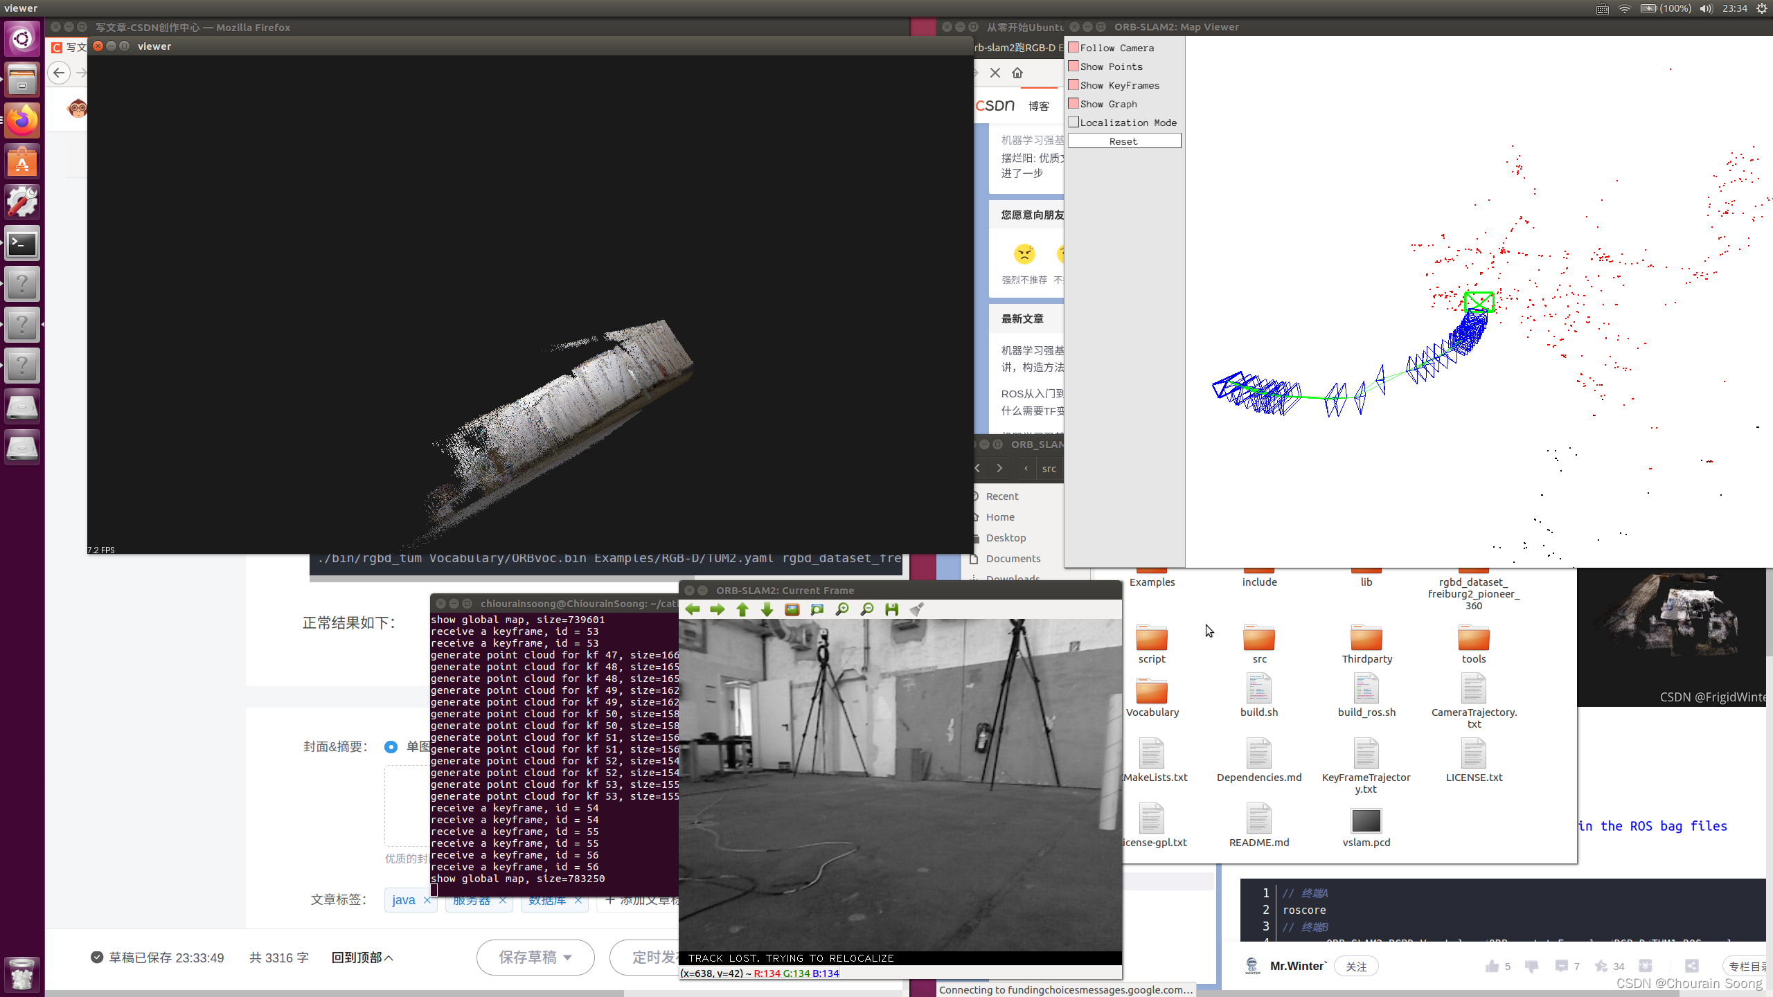The image size is (1773, 997).
Task: Click the point cloud thumbnail image
Action: [1672, 637]
